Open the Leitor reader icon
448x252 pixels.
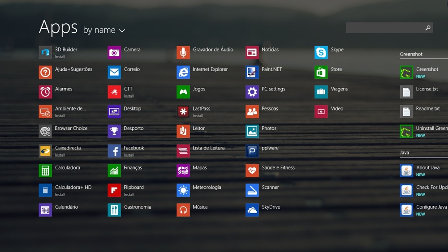tap(183, 131)
